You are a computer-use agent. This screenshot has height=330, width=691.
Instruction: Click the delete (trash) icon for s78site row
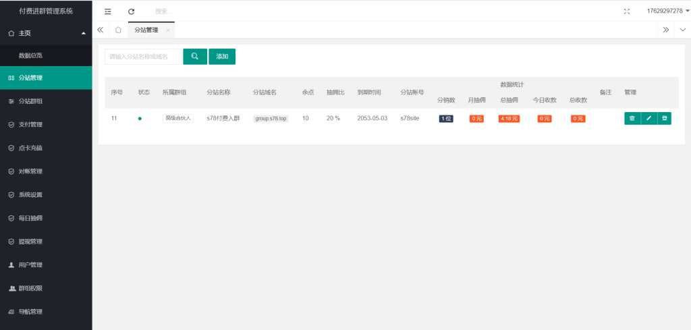tap(632, 118)
